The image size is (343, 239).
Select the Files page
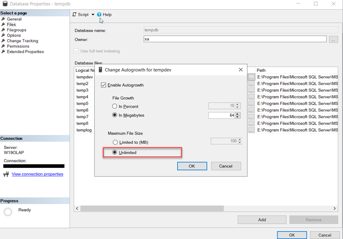[x=11, y=24]
